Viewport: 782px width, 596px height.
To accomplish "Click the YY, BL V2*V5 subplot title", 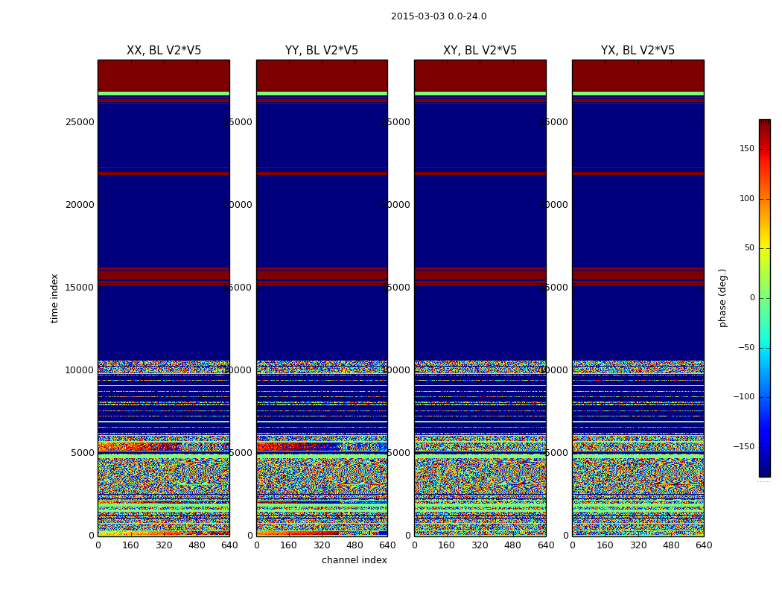I will (322, 51).
